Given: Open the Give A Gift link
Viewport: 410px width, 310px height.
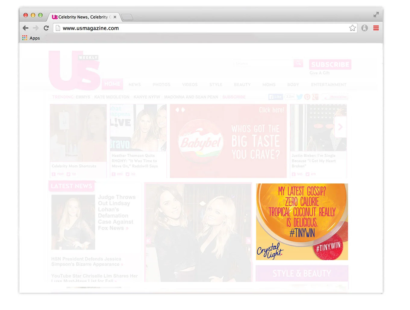Looking at the screenshot, I should tap(319, 73).
